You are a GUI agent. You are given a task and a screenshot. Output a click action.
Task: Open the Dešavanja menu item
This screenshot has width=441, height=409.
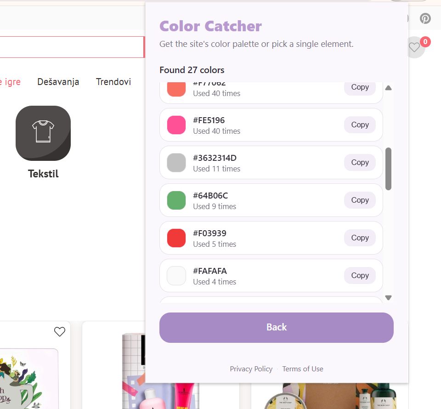58,82
